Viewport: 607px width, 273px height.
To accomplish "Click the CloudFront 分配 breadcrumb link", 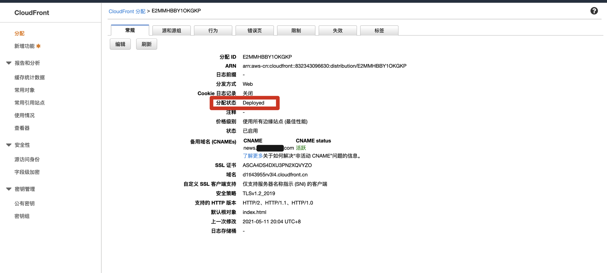I will click(127, 11).
